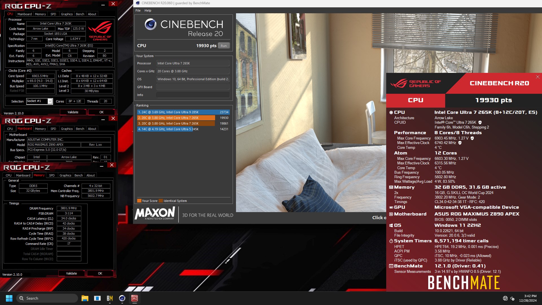Click the blue window app icon in taskbar
542x305 pixels.
pos(97,298)
